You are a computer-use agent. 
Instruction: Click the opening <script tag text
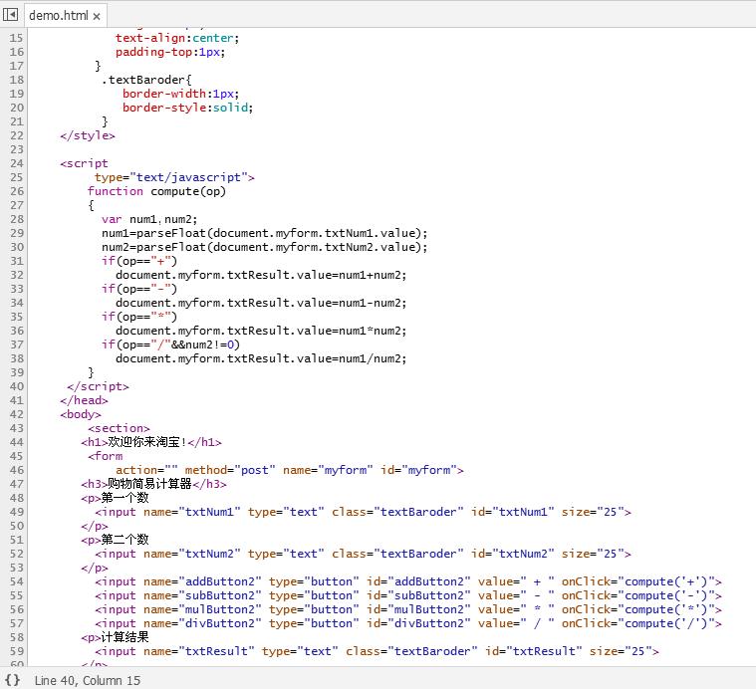(x=84, y=163)
